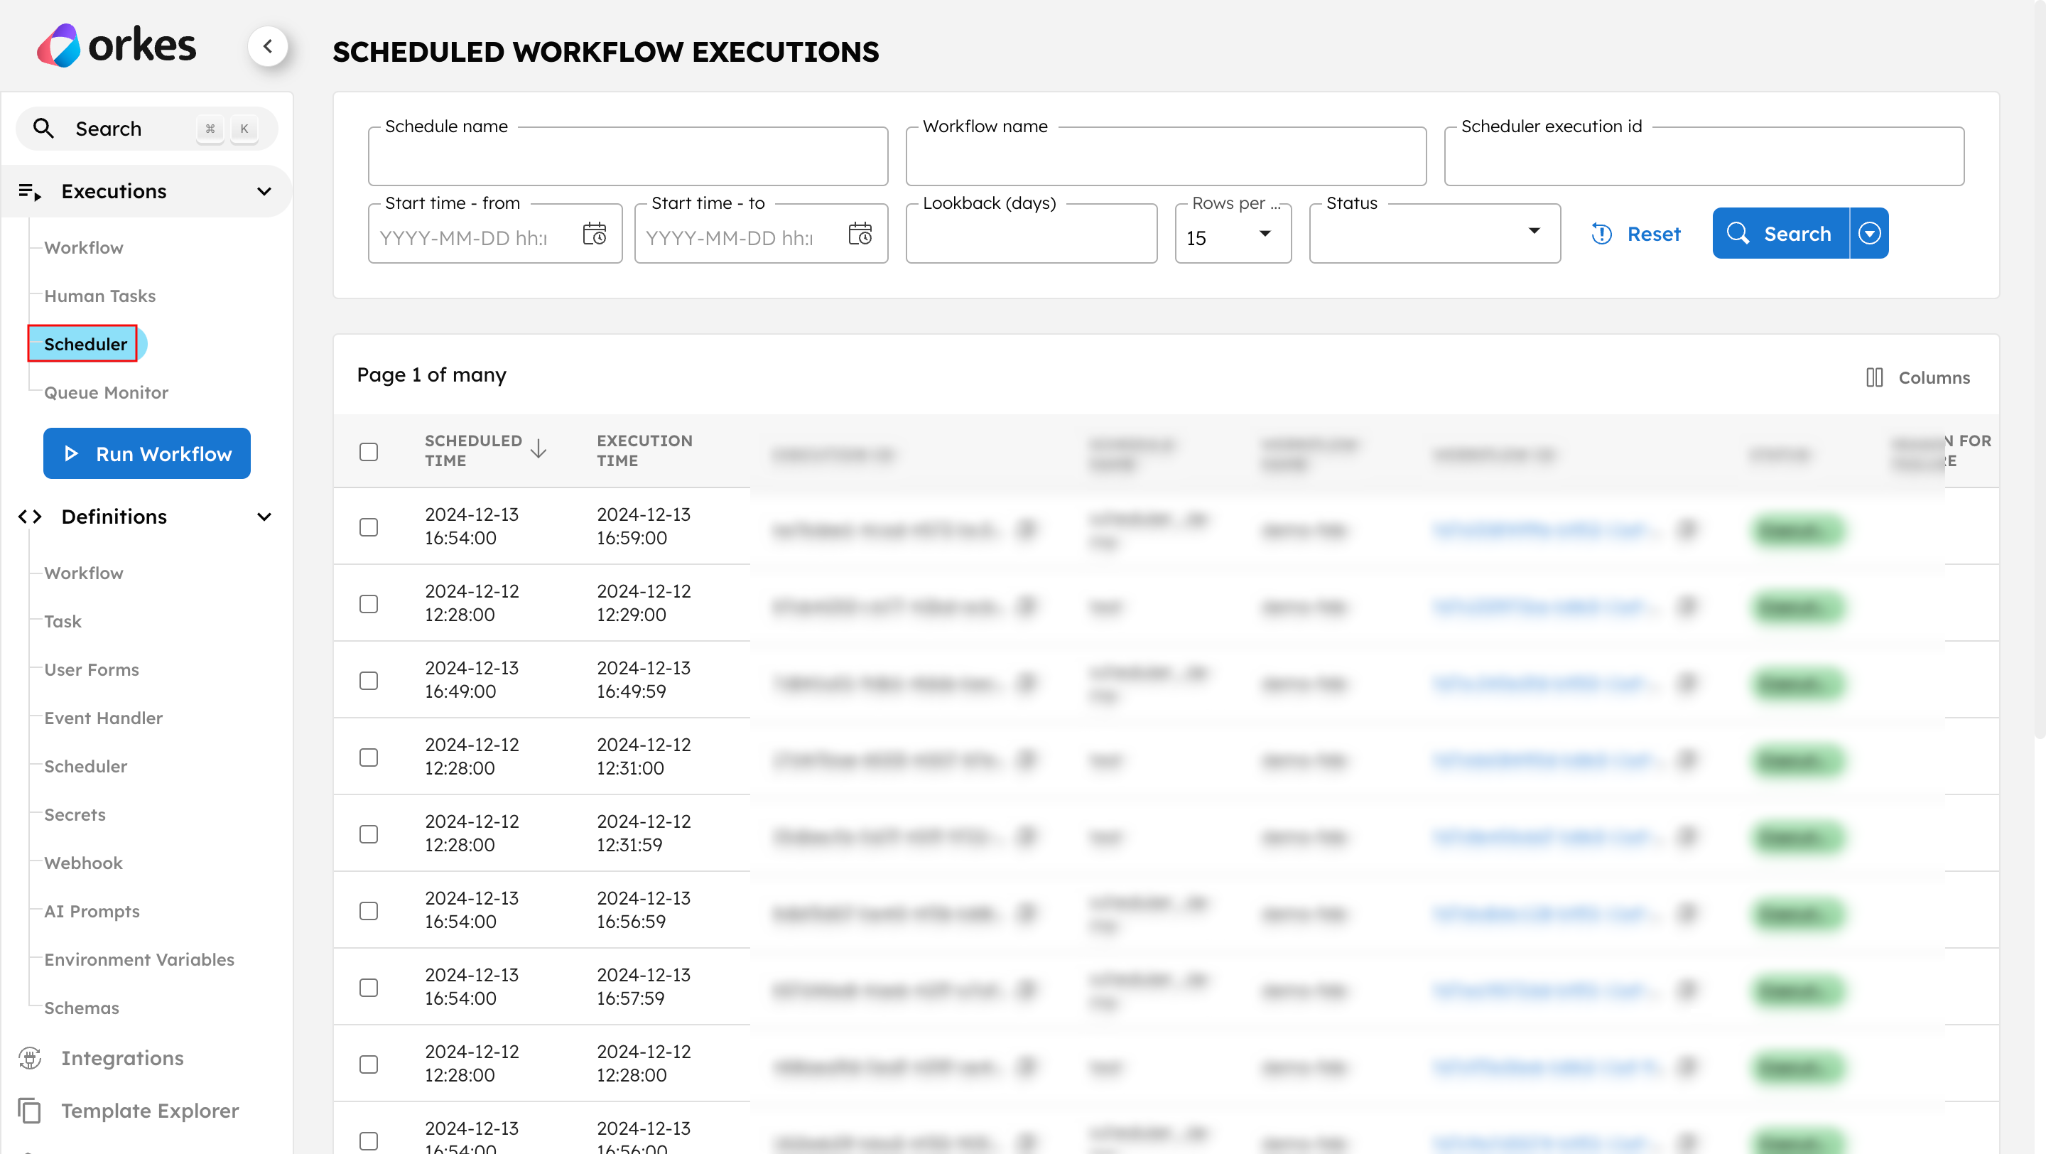Check the row with execution time 16:57:59
The height and width of the screenshot is (1154, 2046).
point(369,987)
